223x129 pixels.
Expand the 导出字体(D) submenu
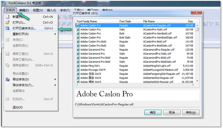coord(31,79)
